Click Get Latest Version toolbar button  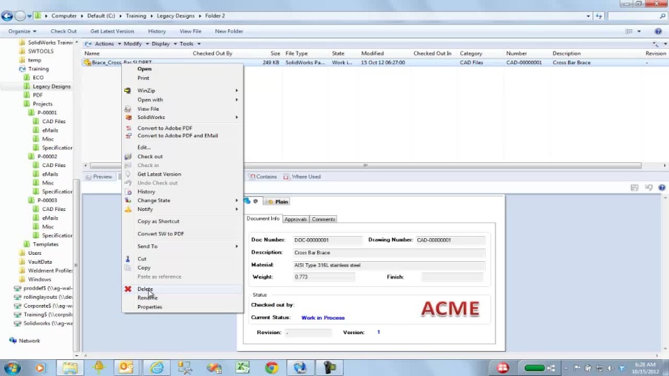tap(111, 31)
